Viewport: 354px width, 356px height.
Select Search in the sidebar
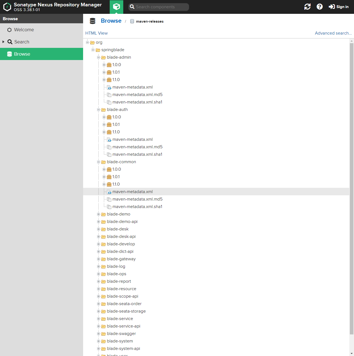42,42
